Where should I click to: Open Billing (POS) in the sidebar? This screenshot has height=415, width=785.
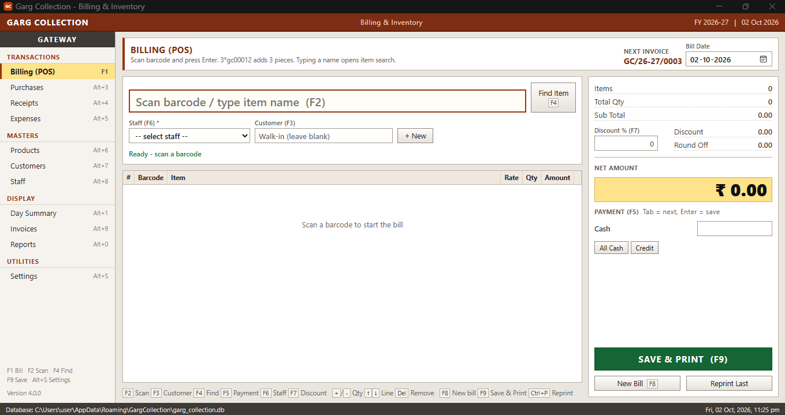point(58,72)
